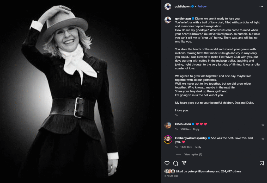Expand View replies (7)
This screenshot has height=183, width=267.
click(x=193, y=154)
